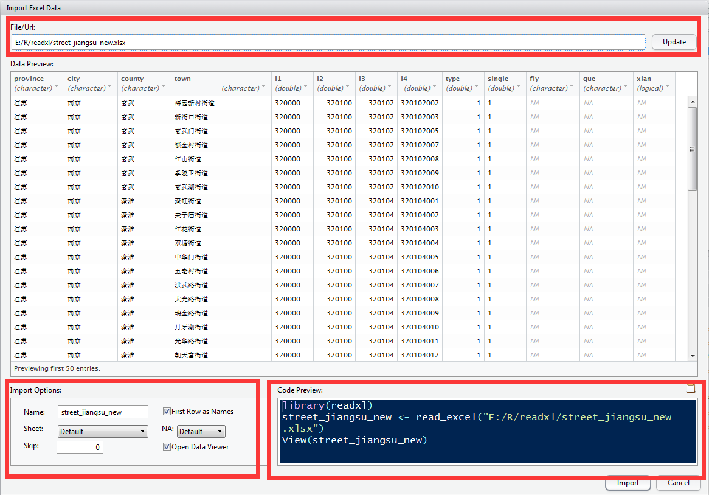Viewport: 709px width, 495px height.
Task: Cancel the import dialog
Action: (678, 483)
